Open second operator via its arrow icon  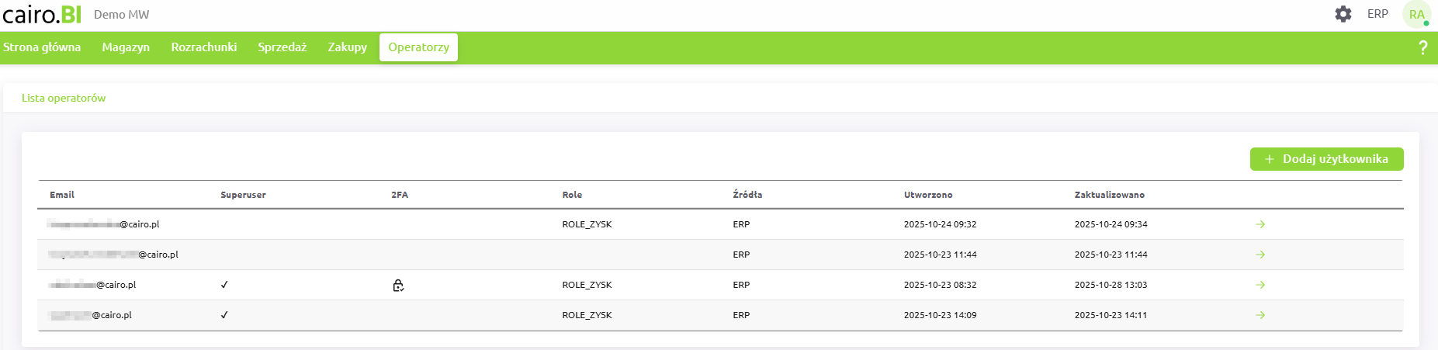tap(1260, 255)
